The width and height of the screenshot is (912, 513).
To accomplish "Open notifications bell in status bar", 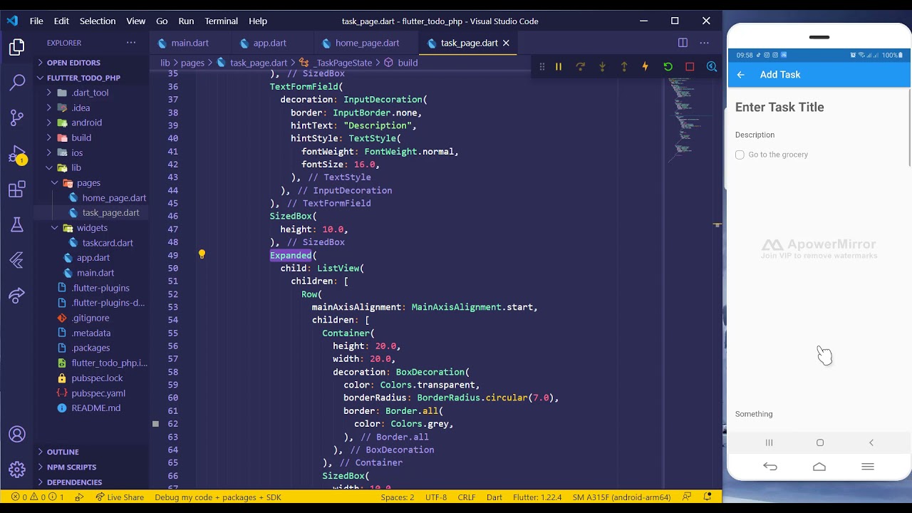I will tap(708, 497).
